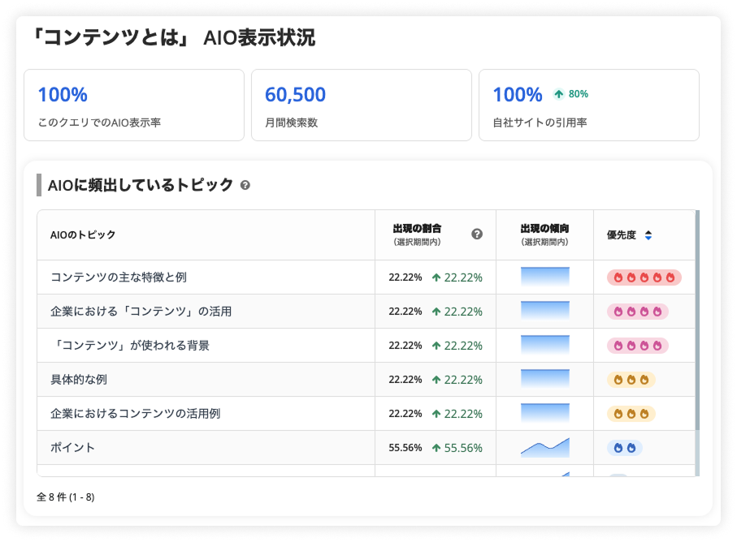Click yellow flame badge for 企業におけるコンテンツの活用例
Viewport: 737px width, 542px height.
point(631,414)
